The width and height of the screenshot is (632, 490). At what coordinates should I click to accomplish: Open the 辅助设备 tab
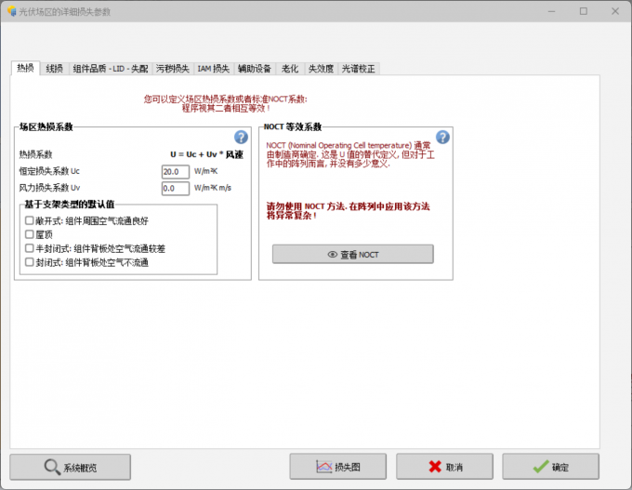coord(255,69)
